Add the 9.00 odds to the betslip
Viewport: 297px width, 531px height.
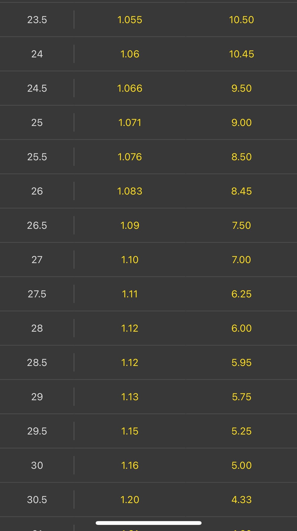[x=241, y=123]
